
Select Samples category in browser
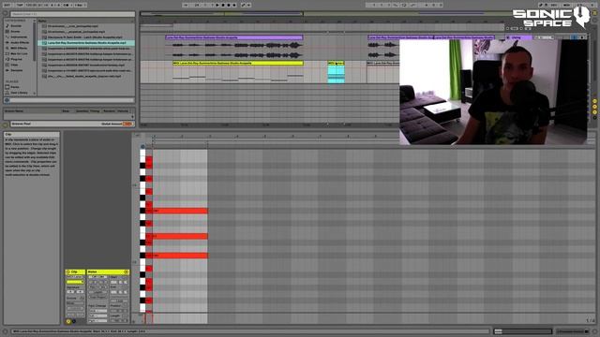[17, 70]
